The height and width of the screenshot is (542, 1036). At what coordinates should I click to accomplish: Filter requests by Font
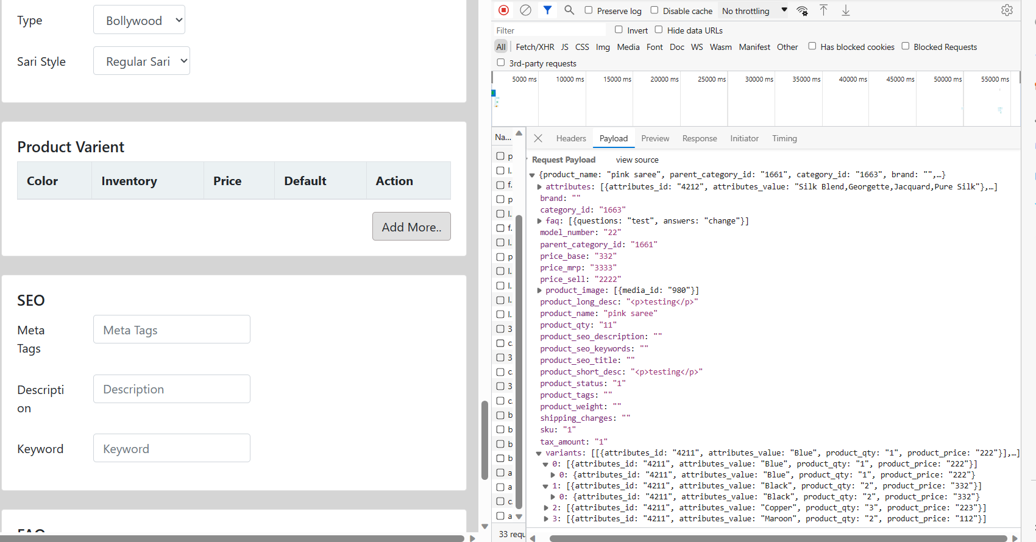[x=655, y=47]
